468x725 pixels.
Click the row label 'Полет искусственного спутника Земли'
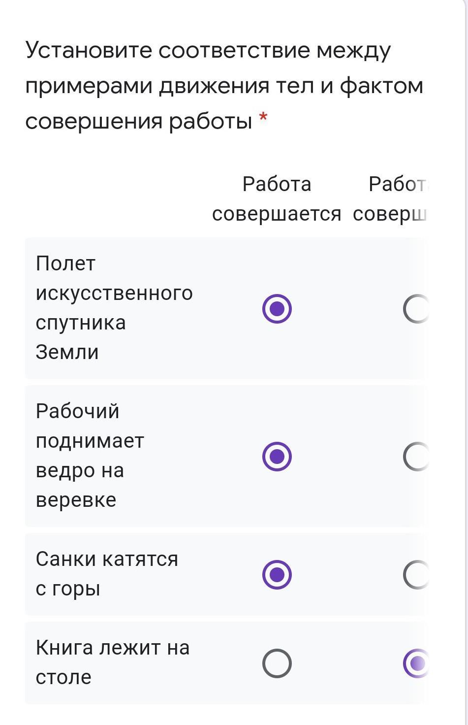pyautogui.click(x=114, y=308)
